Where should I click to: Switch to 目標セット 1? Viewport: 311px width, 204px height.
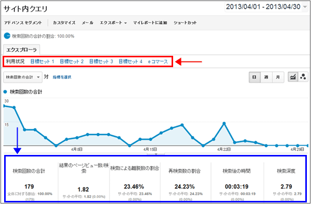tap(43, 61)
